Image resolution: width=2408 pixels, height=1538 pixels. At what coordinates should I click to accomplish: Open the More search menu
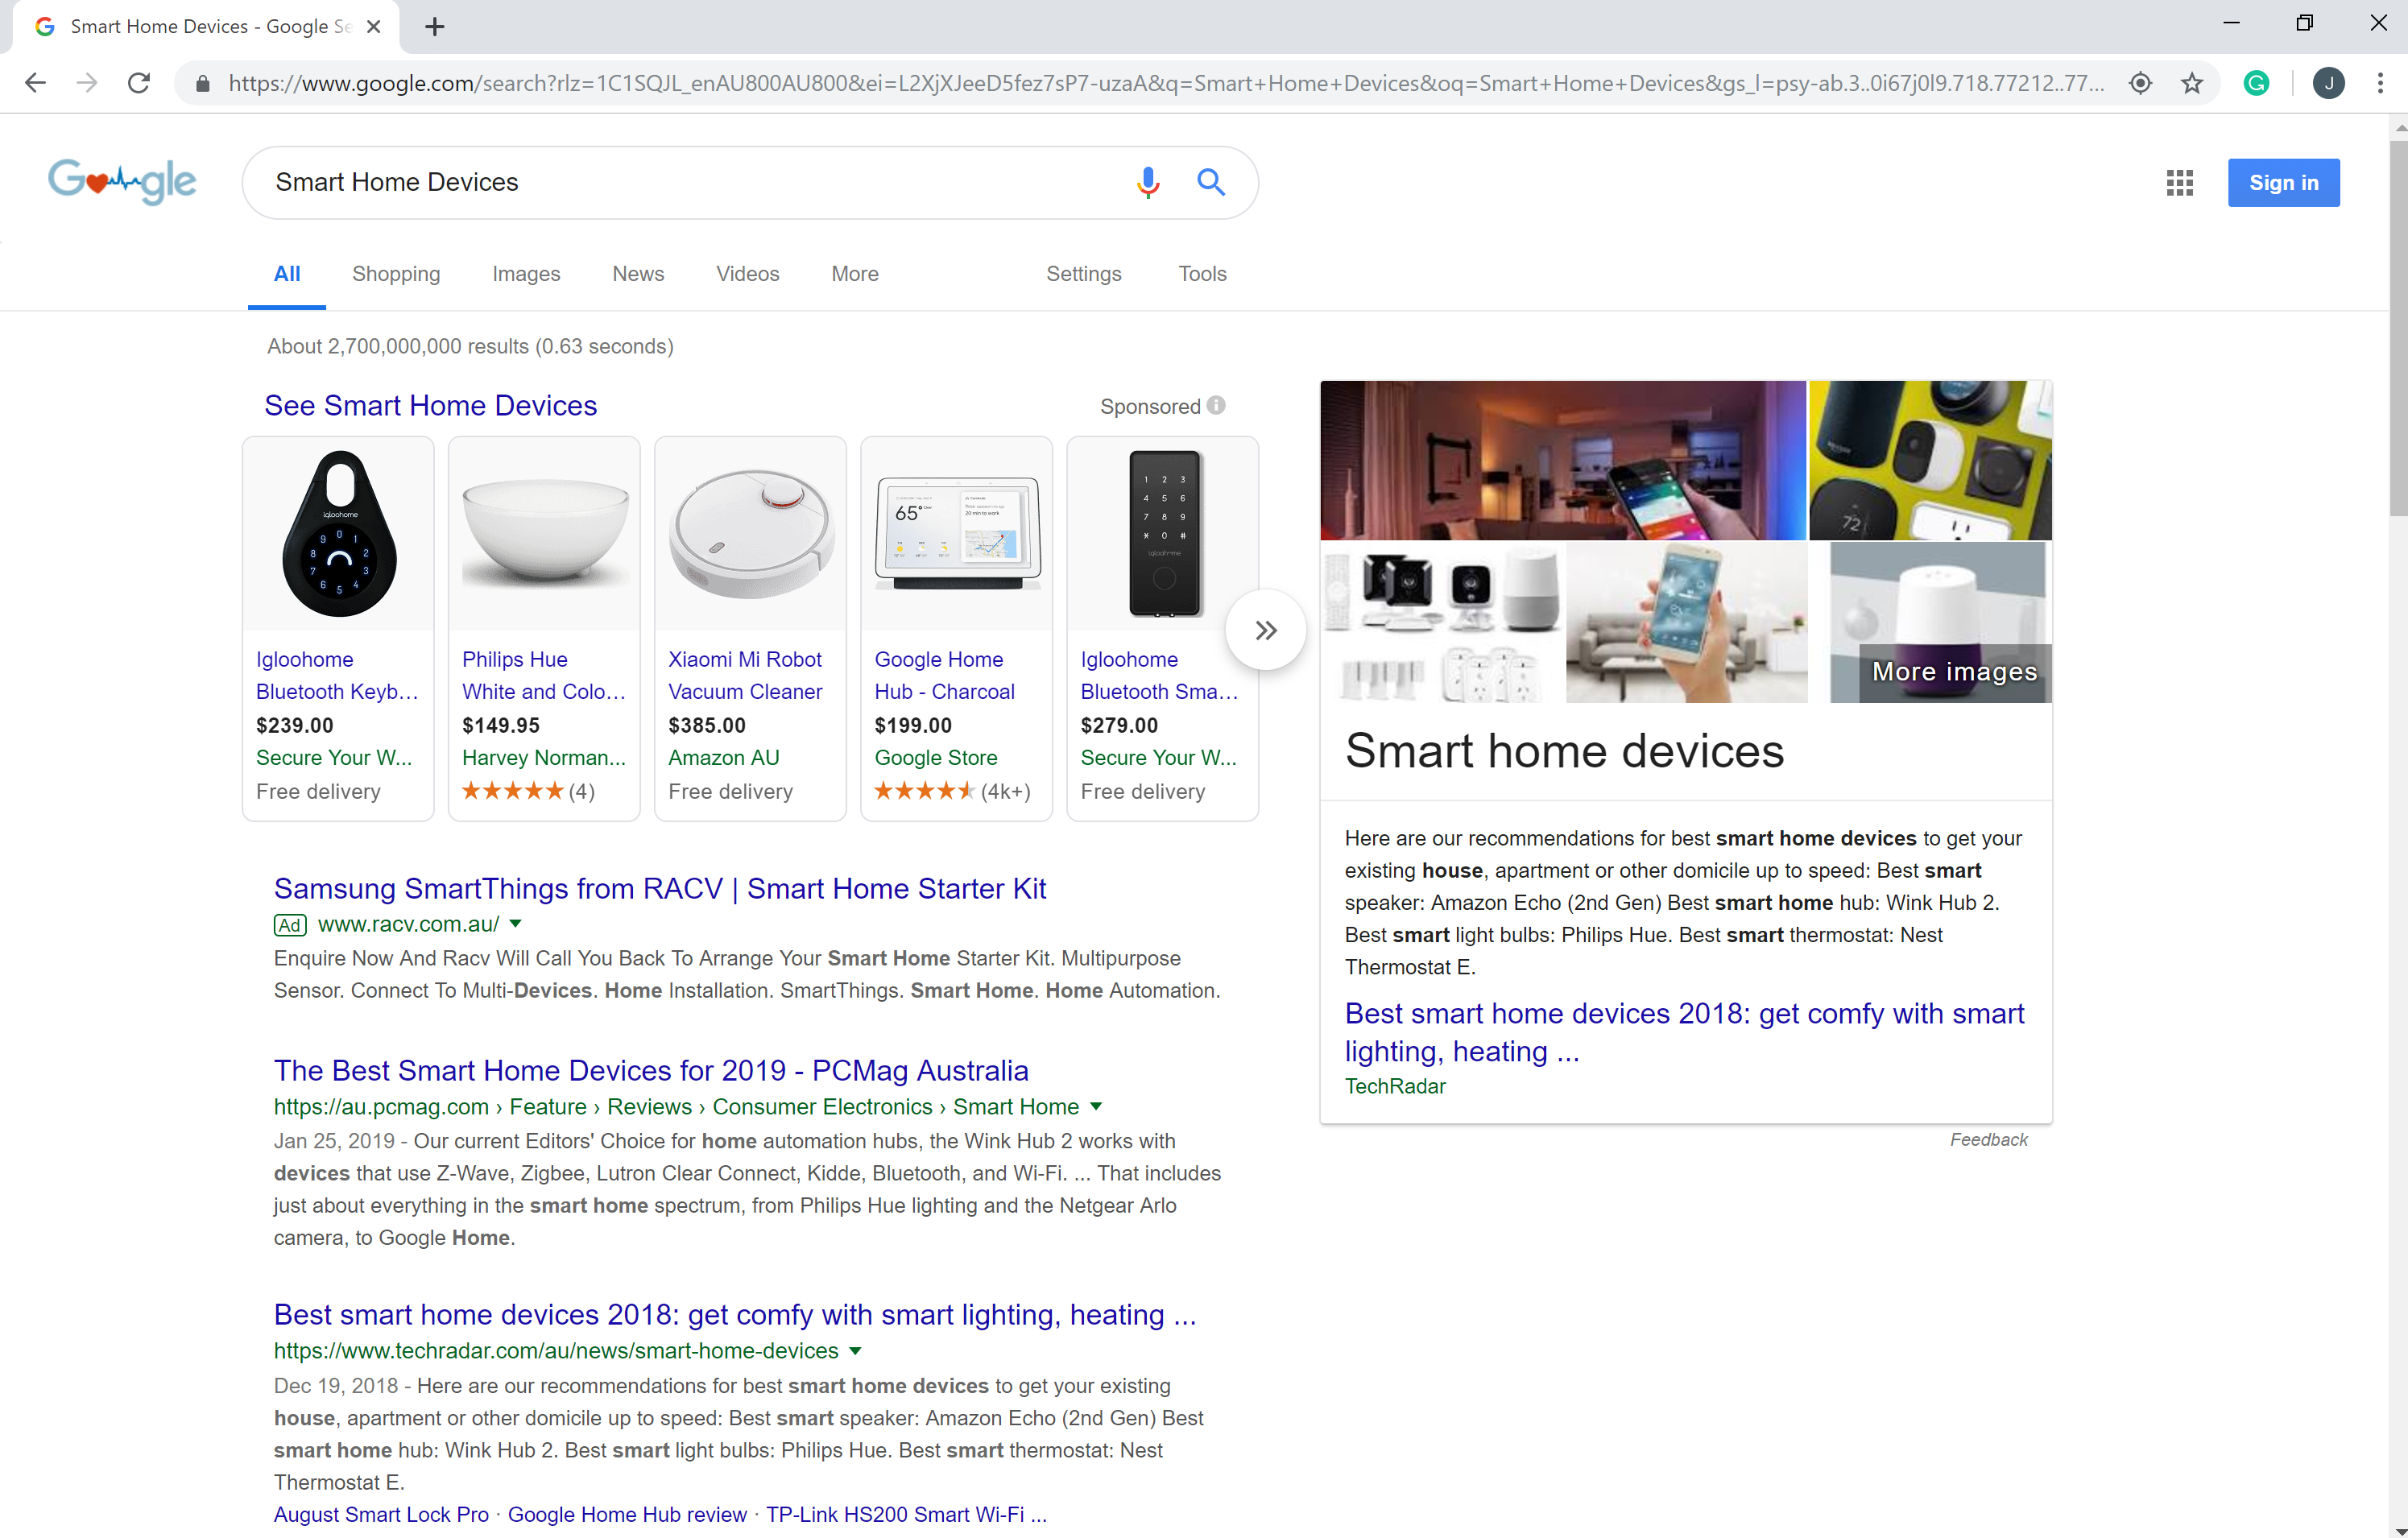(x=854, y=273)
